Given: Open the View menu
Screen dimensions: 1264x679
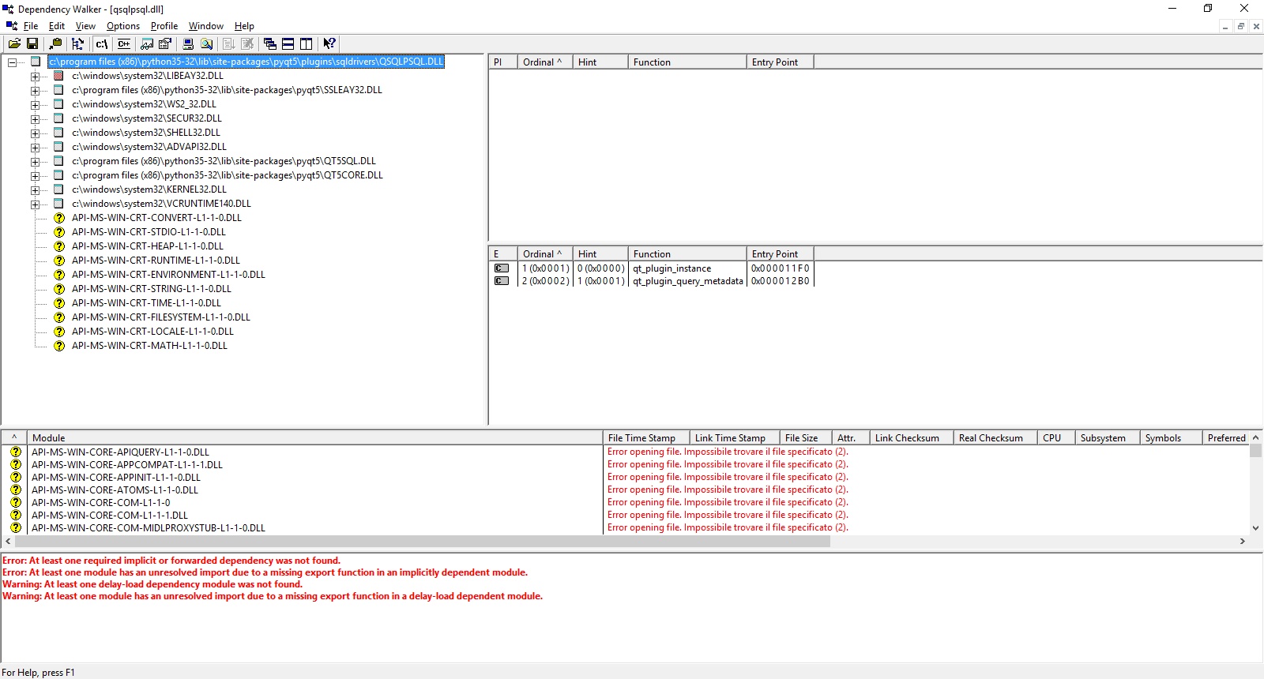Looking at the screenshot, I should [x=85, y=26].
